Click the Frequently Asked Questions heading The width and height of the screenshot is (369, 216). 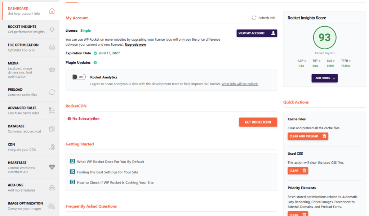tap(91, 206)
